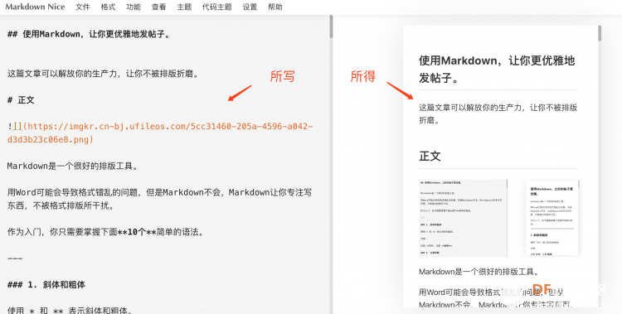Image resolution: width=622 pixels, height=314 pixels.
Task: Click editor paragraph starting '用Word可能会导致格式错乱'
Action: point(159,199)
